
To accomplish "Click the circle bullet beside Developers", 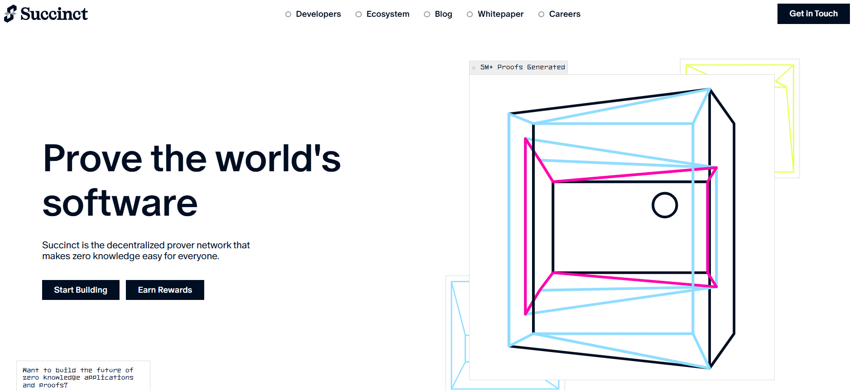I will (288, 14).
